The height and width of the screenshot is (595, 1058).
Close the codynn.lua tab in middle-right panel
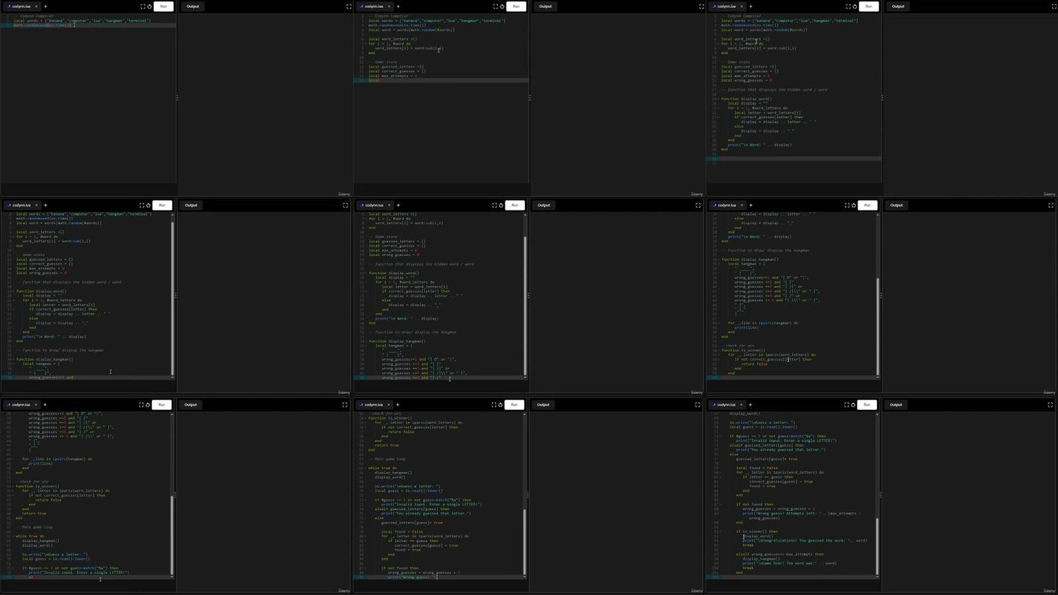741,205
